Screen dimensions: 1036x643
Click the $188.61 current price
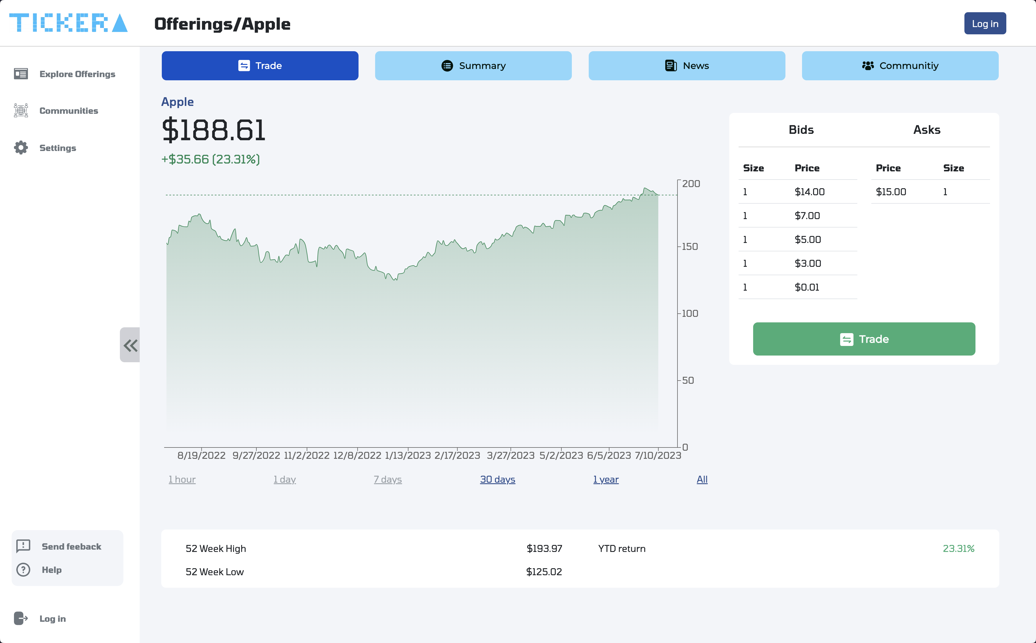click(x=214, y=130)
